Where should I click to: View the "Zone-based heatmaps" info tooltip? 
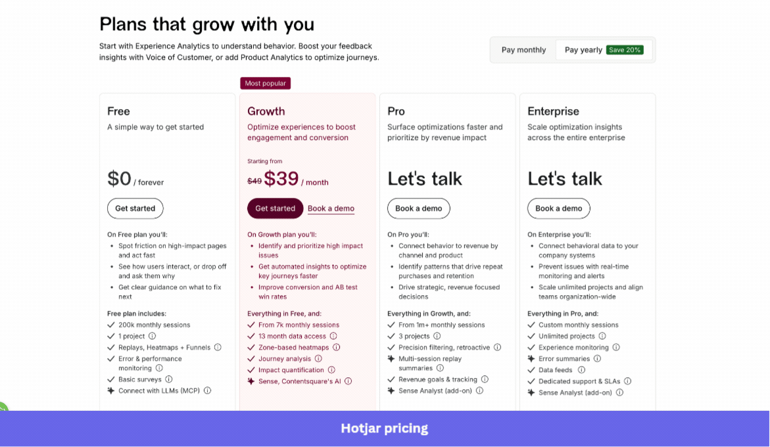[337, 347]
